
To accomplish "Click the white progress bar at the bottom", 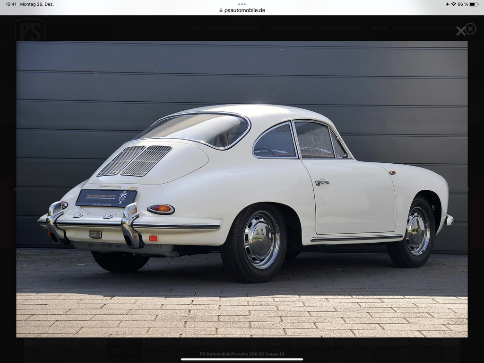I will 242,360.
